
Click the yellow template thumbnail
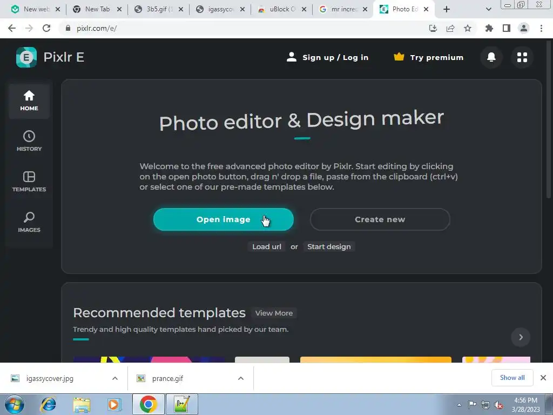coord(376,359)
